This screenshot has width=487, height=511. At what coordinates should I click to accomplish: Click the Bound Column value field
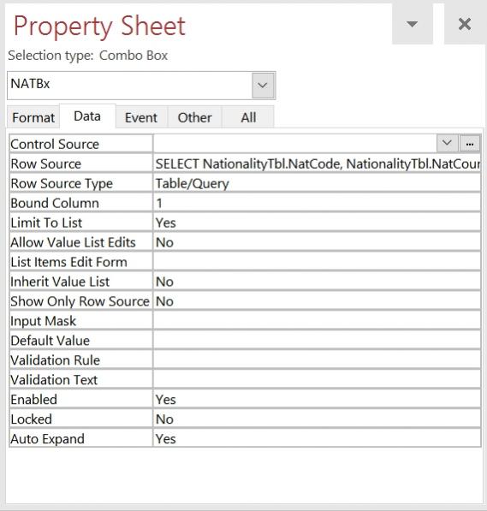pyautogui.click(x=317, y=203)
